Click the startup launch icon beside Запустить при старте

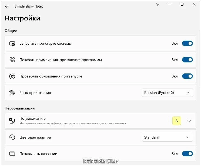12,43
